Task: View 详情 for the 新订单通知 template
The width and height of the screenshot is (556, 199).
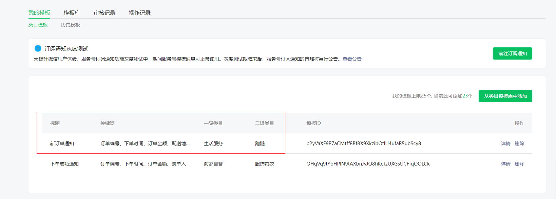Action: [x=505, y=143]
